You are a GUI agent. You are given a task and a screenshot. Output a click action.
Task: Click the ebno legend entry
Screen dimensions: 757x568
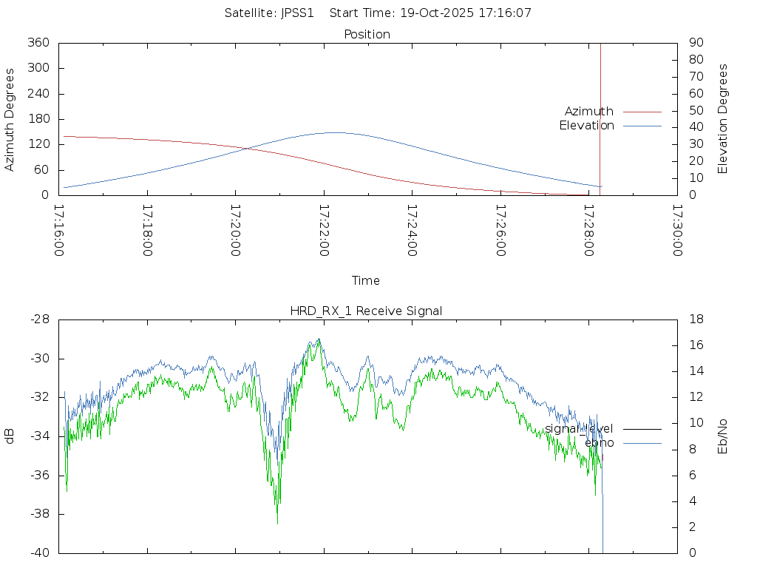599,443
